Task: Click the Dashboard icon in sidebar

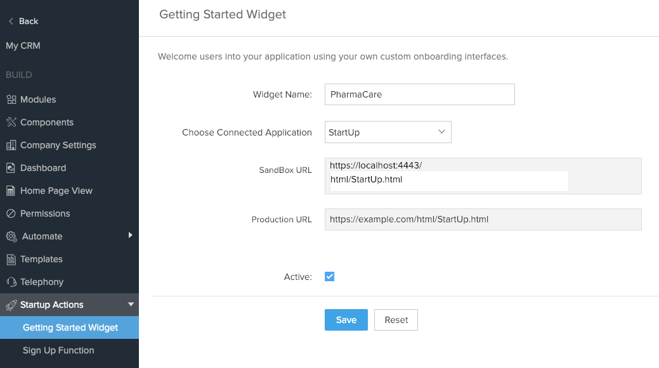Action: coord(11,168)
